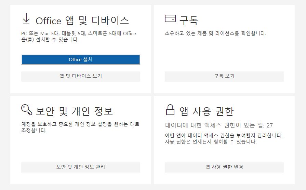Click the download arrow icon beside Office 앱

pyautogui.click(x=26, y=19)
